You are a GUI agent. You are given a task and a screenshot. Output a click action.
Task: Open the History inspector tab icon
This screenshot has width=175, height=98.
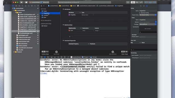click(144, 6)
